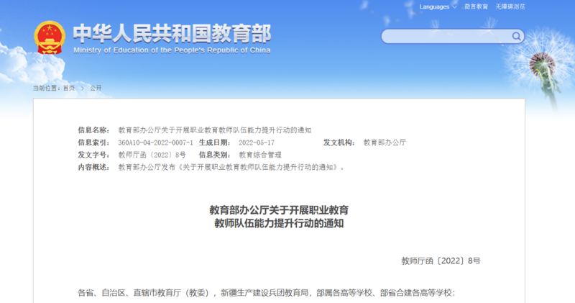
Task: Click index number 360A10-04-2022-0007-1
Action: tap(155, 143)
